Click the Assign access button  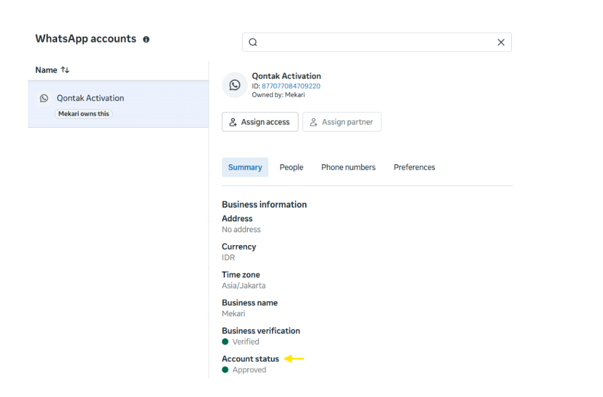tap(260, 122)
